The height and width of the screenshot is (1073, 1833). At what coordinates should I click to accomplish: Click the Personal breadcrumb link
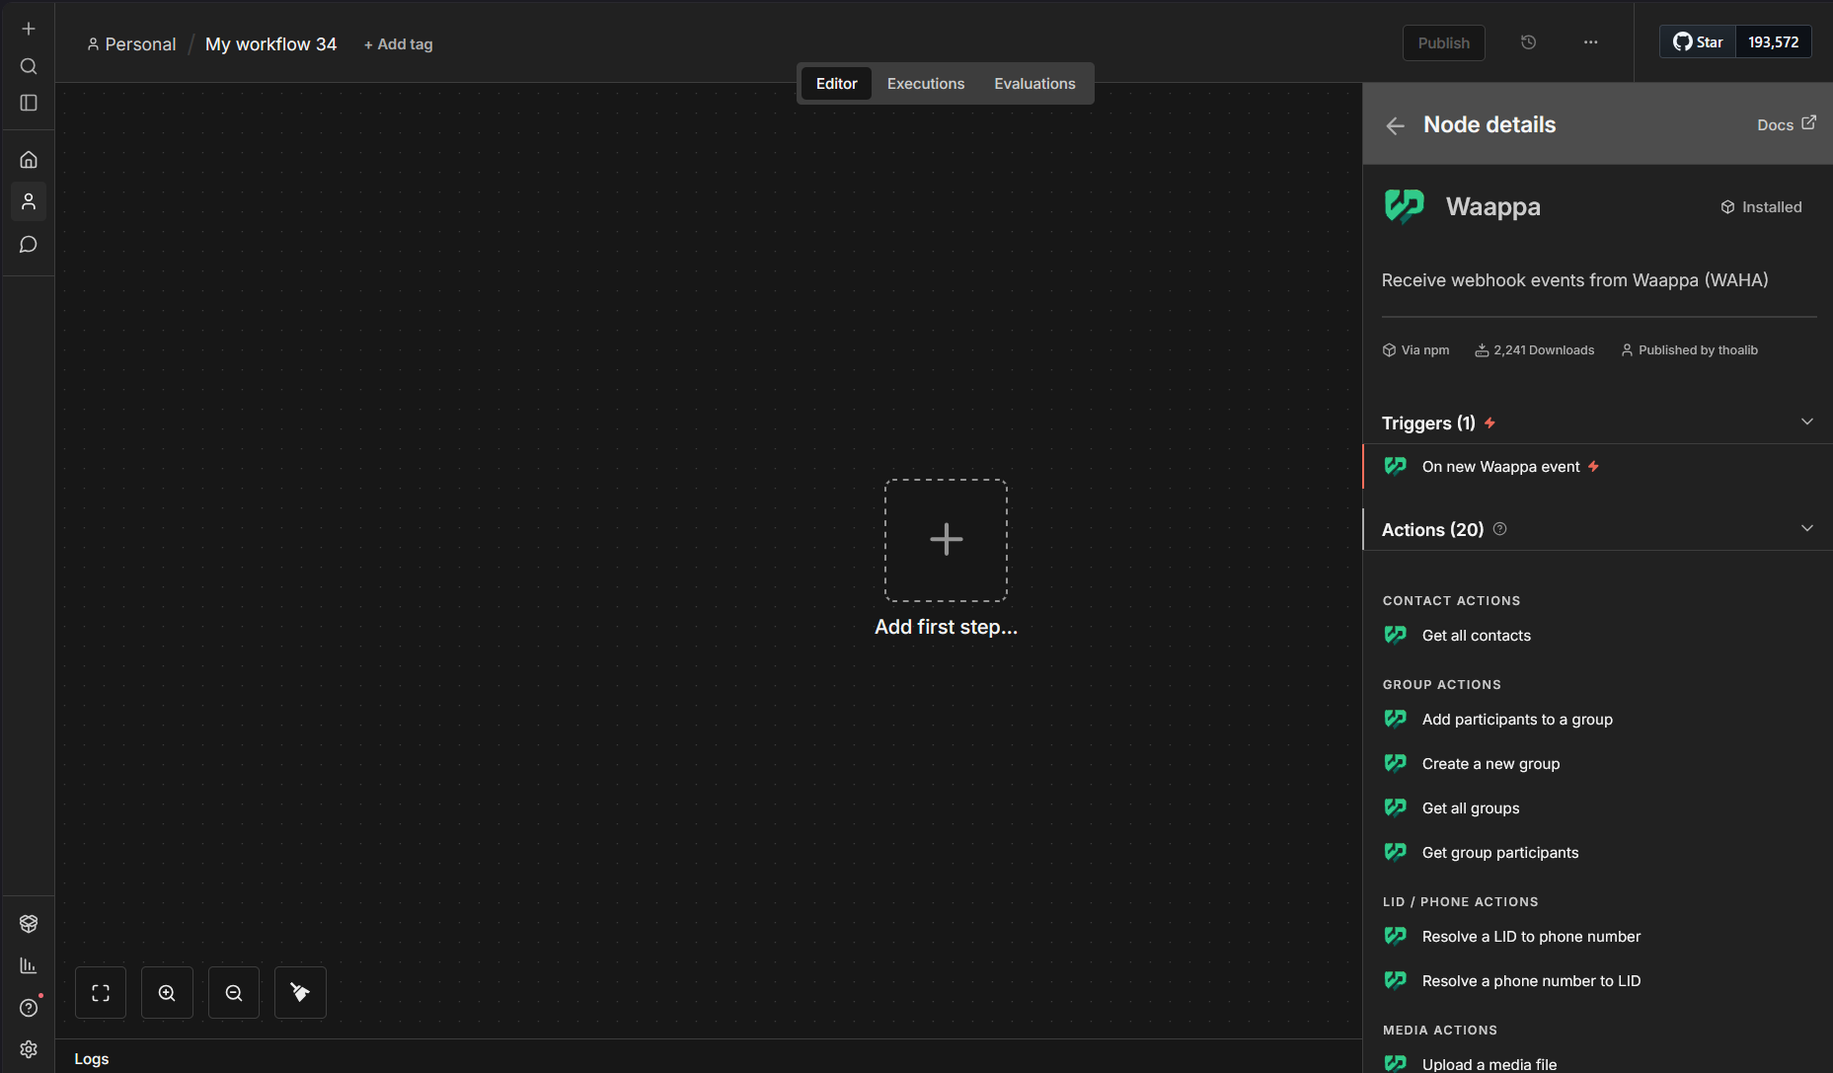pyautogui.click(x=131, y=44)
